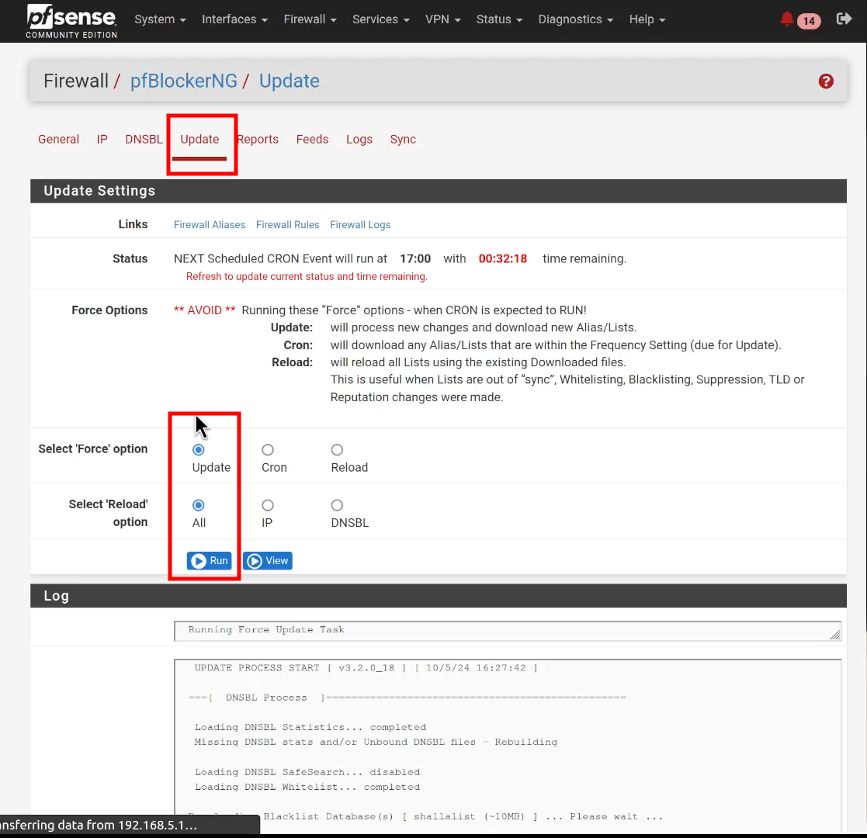Image resolution: width=867 pixels, height=838 pixels.
Task: Click the Refresh to update current status notice
Action: tap(307, 276)
